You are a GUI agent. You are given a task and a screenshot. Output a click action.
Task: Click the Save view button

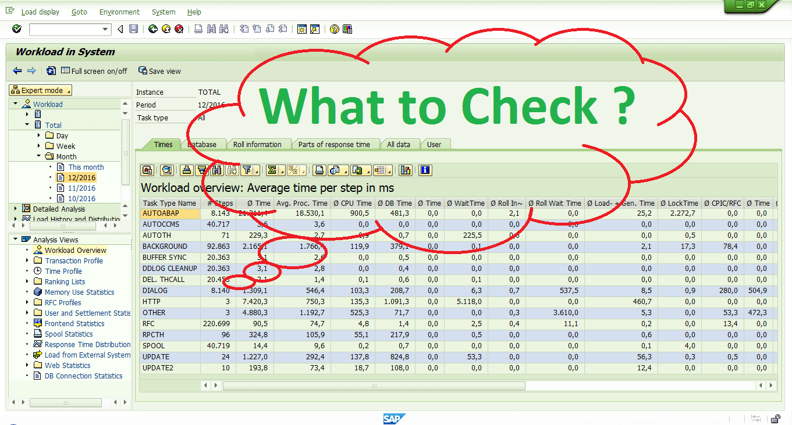click(x=159, y=71)
